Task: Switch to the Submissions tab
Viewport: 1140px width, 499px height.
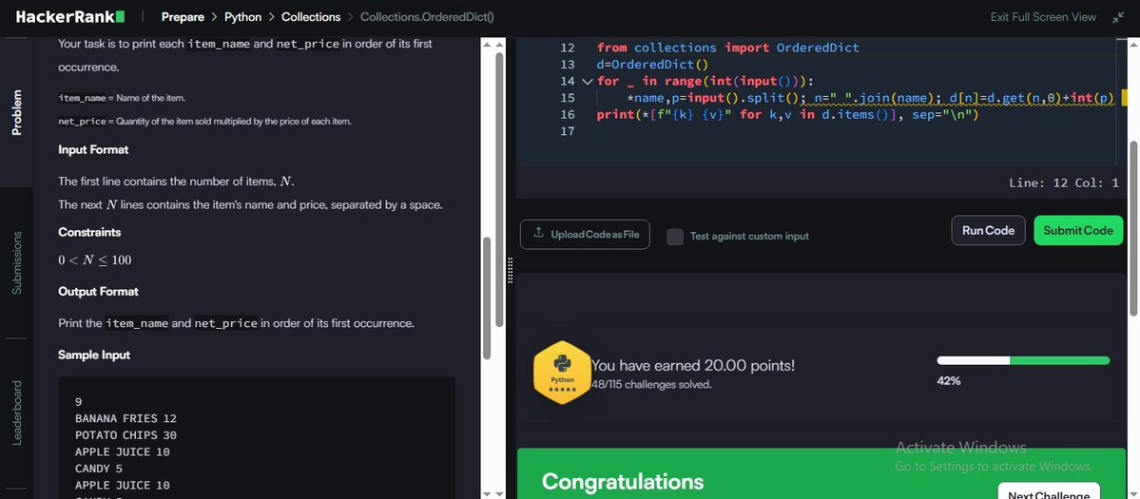Action: [x=17, y=263]
